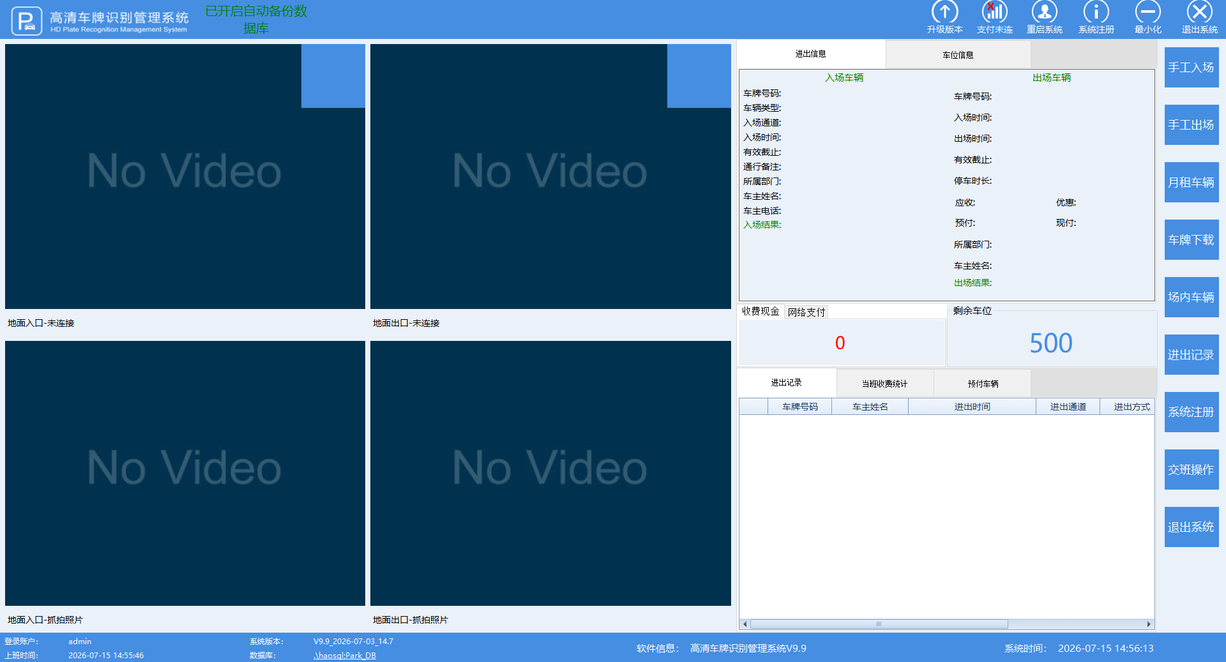Click the 进出通道 column header
The width and height of the screenshot is (1226, 662).
pyautogui.click(x=1068, y=407)
